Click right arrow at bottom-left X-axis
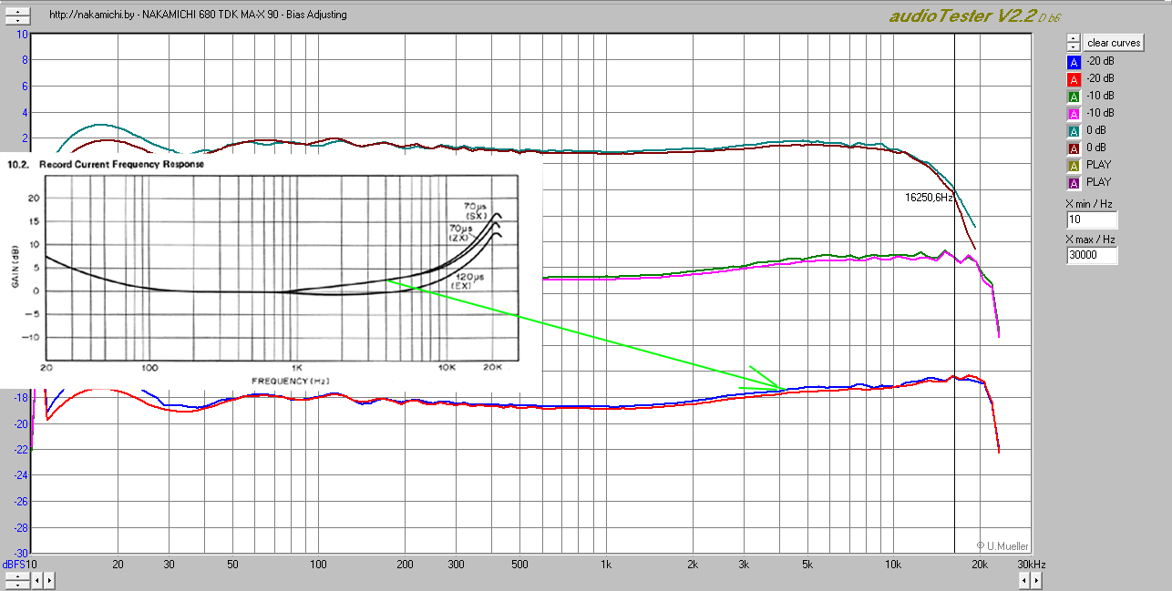The width and height of the screenshot is (1172, 591). point(48,579)
